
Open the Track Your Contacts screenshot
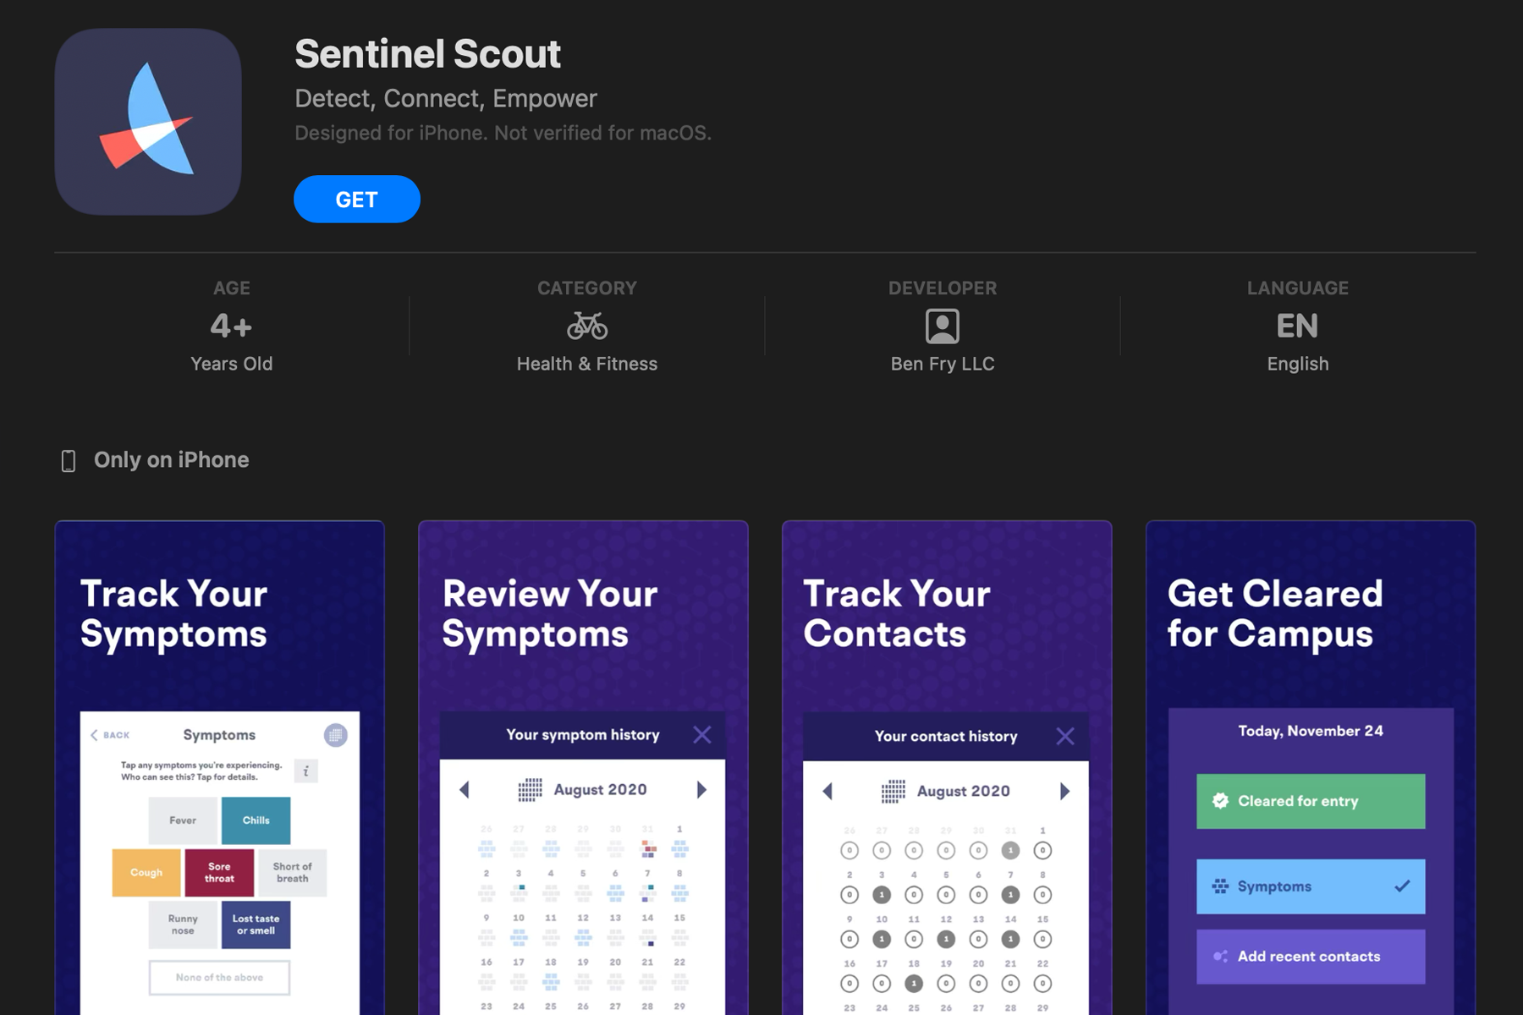point(947,768)
